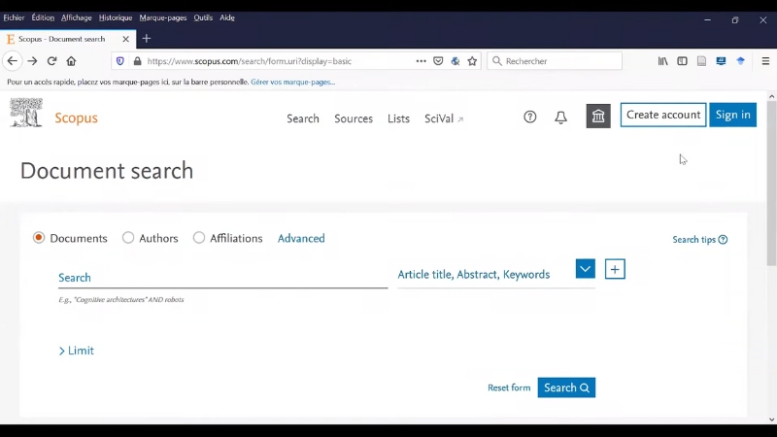Click the Reset form link
This screenshot has height=437, width=777.
[509, 387]
